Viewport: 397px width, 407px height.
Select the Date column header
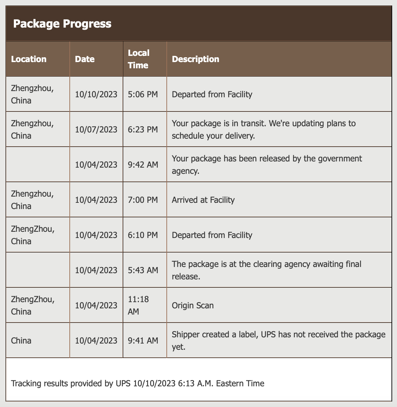tap(85, 59)
